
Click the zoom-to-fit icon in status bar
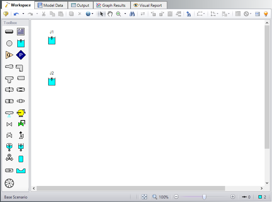[144, 197]
